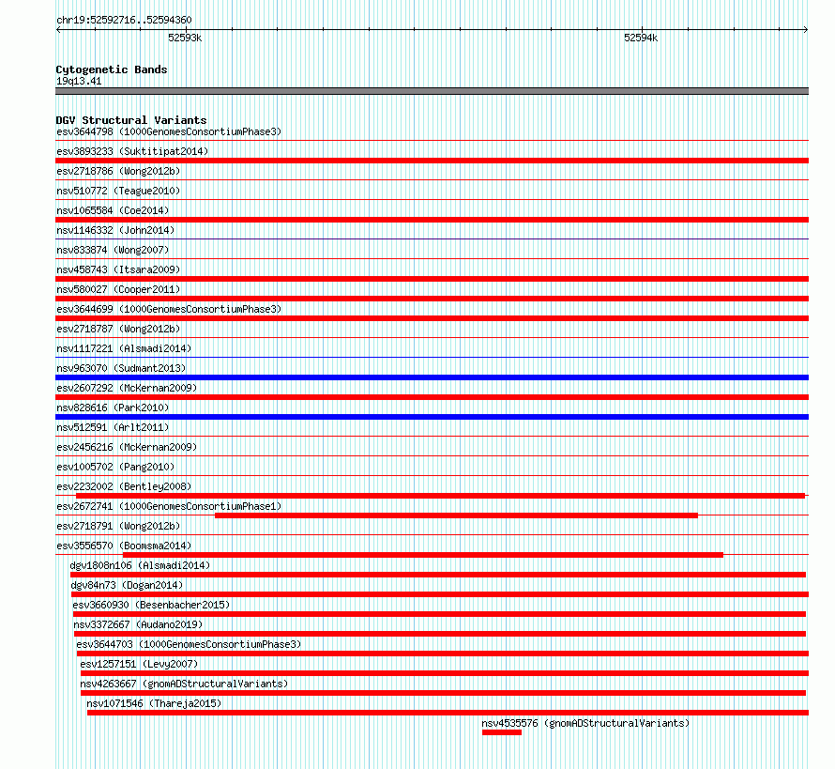
Task: Click nsv3372667 (Audano2019) label
Action: click(138, 624)
